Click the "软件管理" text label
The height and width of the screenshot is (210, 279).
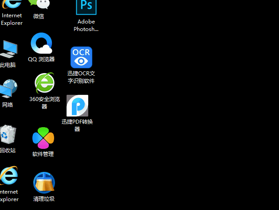tap(43, 154)
